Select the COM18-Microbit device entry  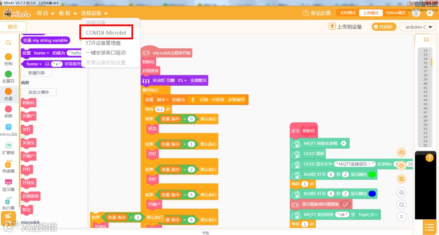pyautogui.click(x=106, y=33)
